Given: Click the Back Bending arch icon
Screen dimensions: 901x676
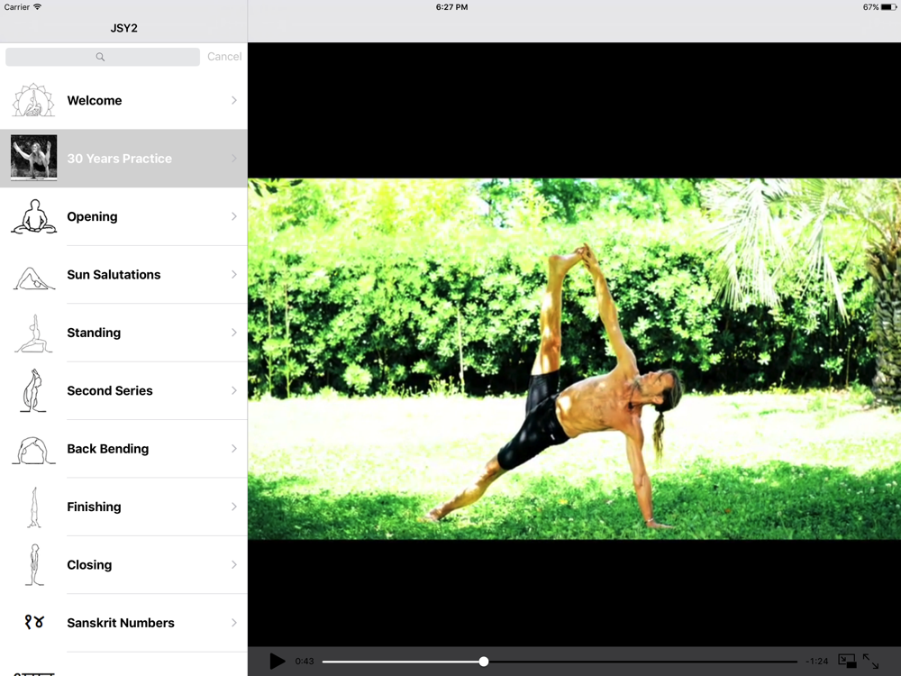Looking at the screenshot, I should (x=33, y=450).
